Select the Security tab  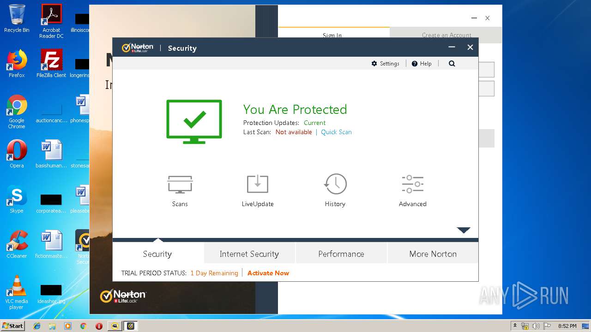pyautogui.click(x=157, y=254)
